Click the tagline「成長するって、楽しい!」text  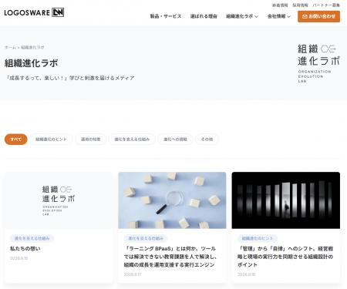pos(70,78)
